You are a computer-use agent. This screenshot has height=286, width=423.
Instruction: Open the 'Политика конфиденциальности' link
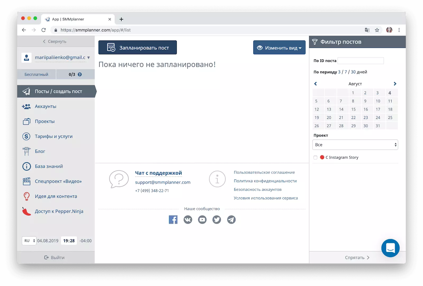[265, 181]
